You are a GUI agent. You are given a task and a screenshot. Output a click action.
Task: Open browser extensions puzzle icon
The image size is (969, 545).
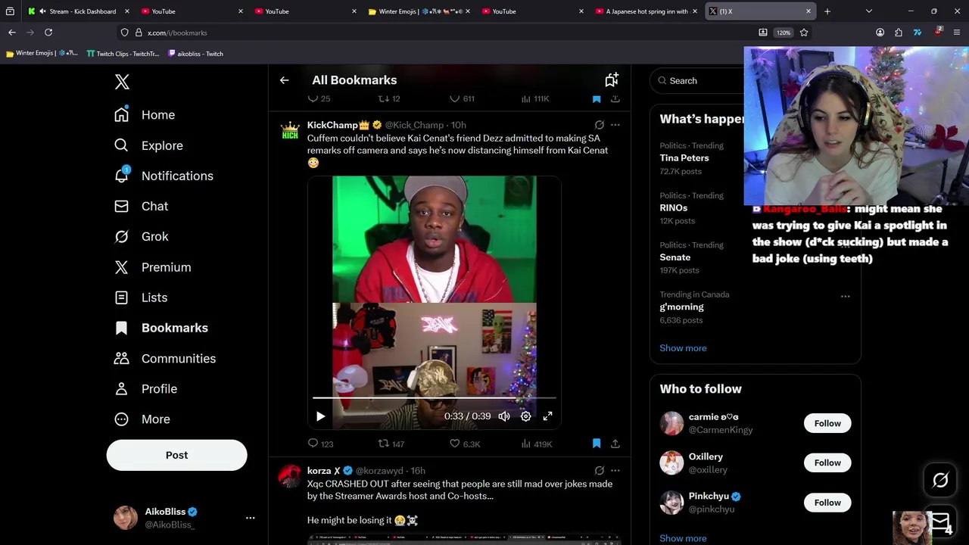pos(899,33)
